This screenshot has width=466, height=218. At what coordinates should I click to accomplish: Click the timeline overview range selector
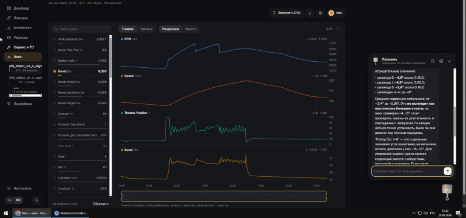tap(224, 196)
